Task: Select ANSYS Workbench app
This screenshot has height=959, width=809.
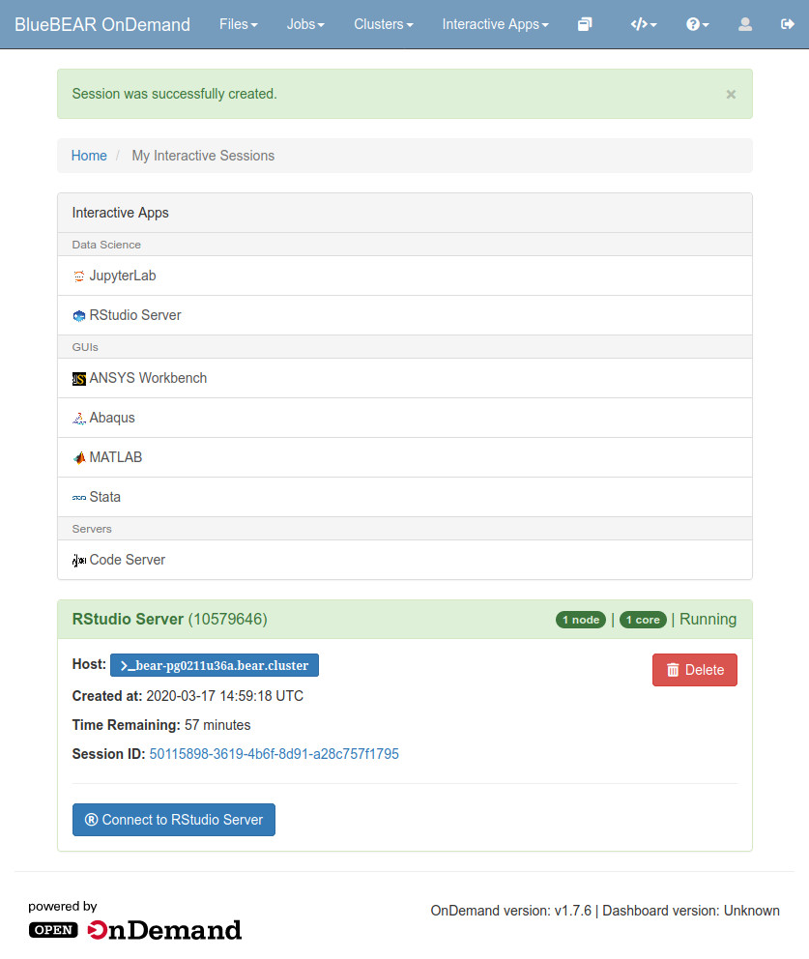Action: [405, 379]
